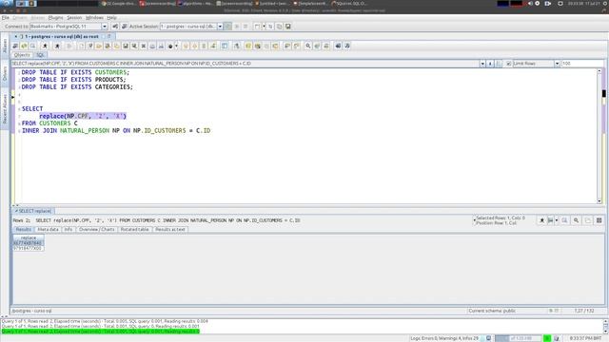Click the floppy save icon in session toolbar
Viewport: 609px width, 342px height.
coord(126,46)
